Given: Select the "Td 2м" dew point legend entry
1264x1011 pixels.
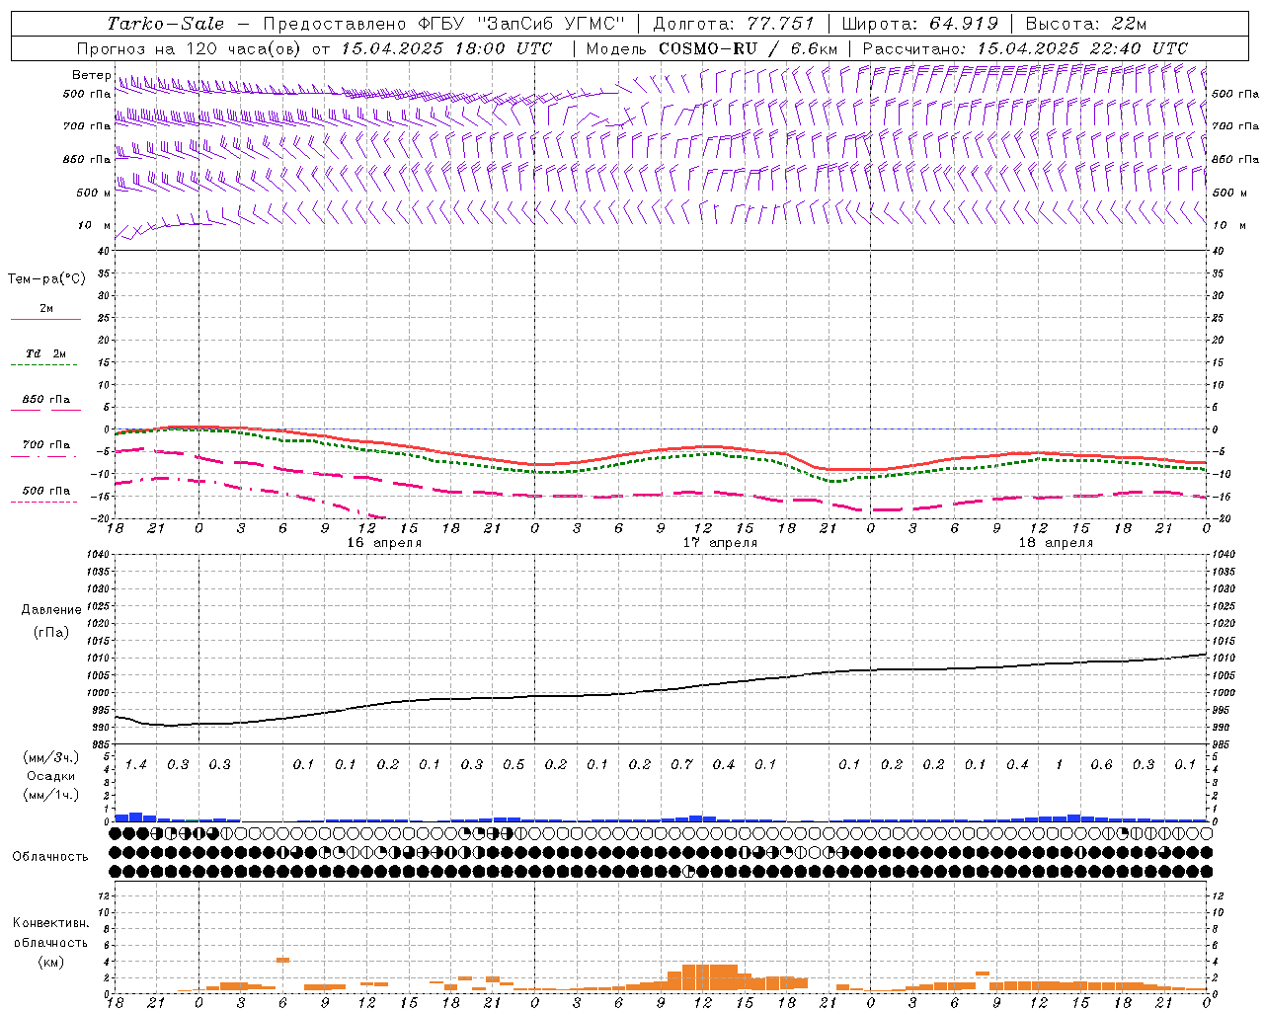Looking at the screenshot, I should [46, 353].
